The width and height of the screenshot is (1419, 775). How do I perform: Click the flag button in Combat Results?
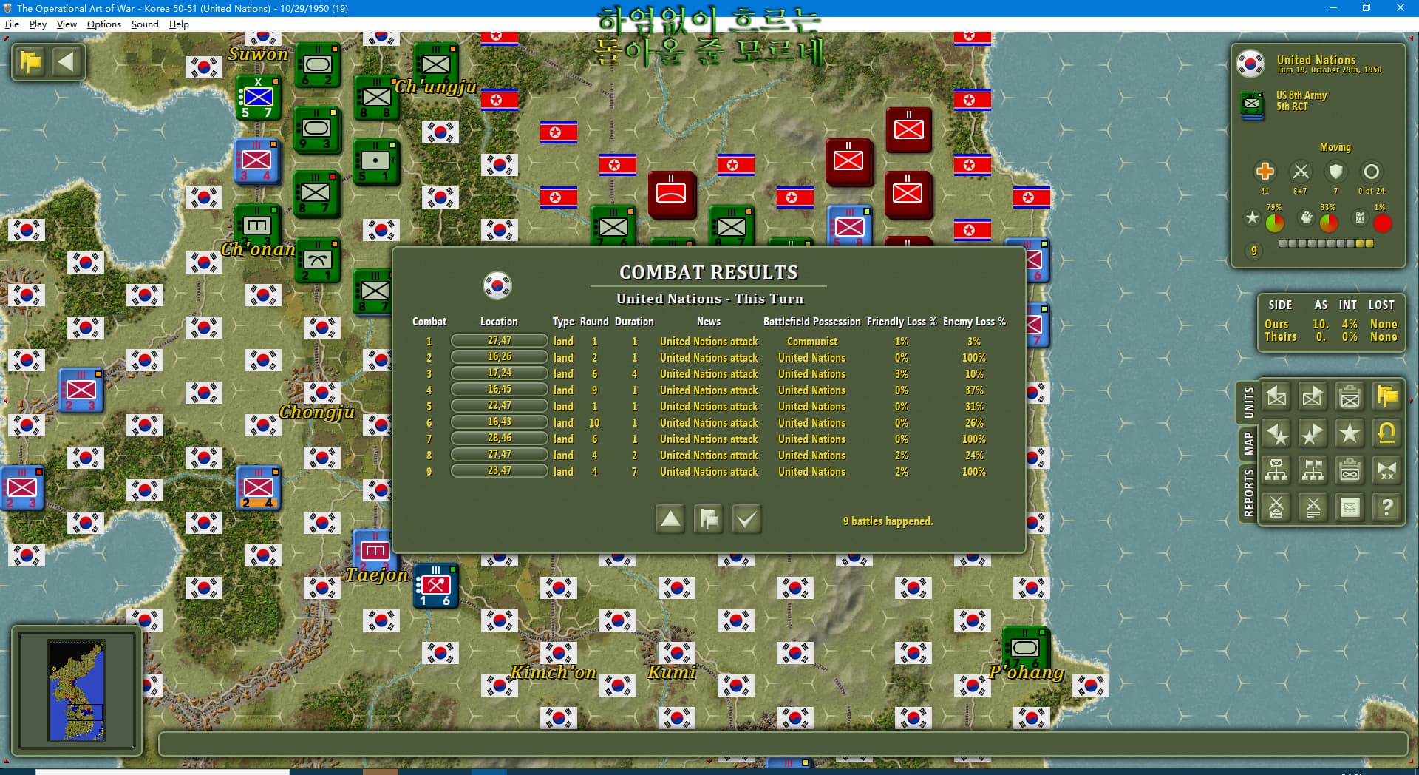[709, 519]
